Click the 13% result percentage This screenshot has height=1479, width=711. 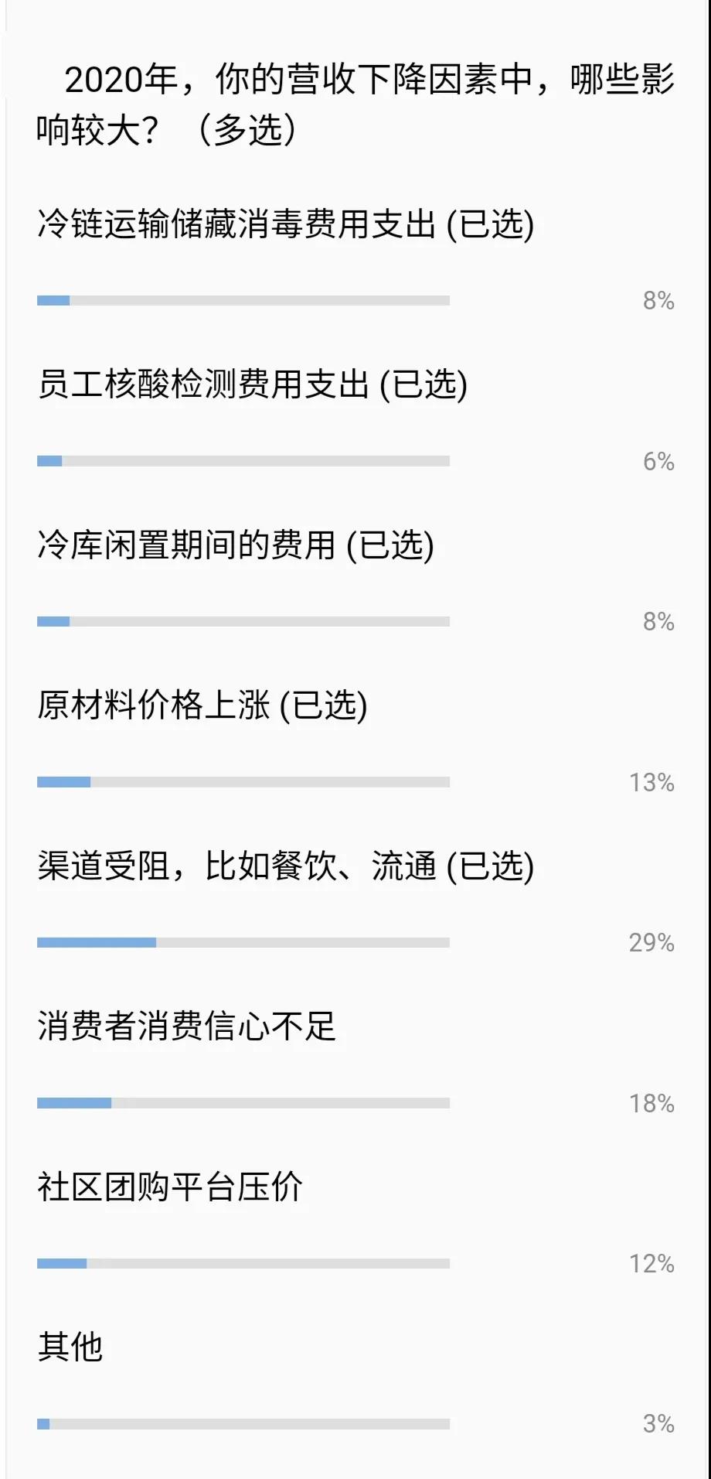[x=651, y=783]
